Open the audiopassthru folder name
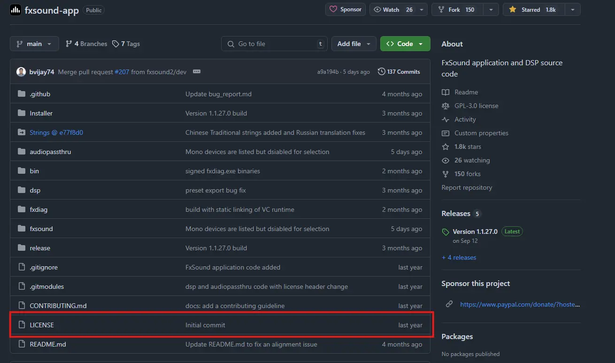Screen dimensions: 615x363 [x=50, y=152]
